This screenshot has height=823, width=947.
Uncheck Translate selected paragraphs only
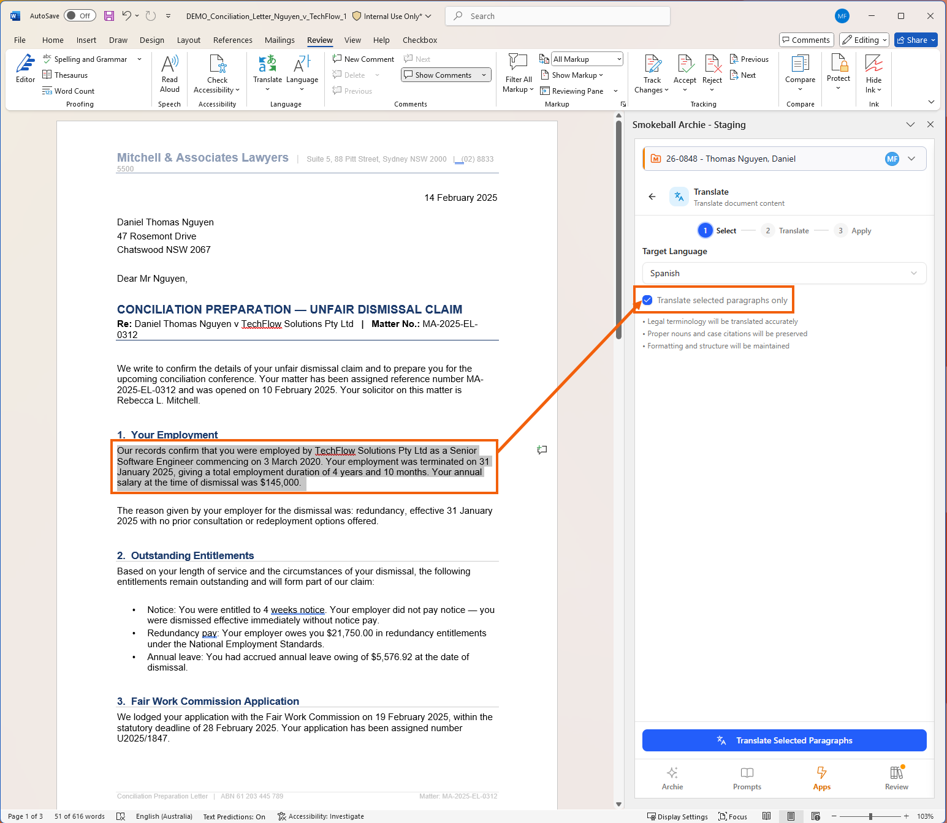click(x=647, y=300)
